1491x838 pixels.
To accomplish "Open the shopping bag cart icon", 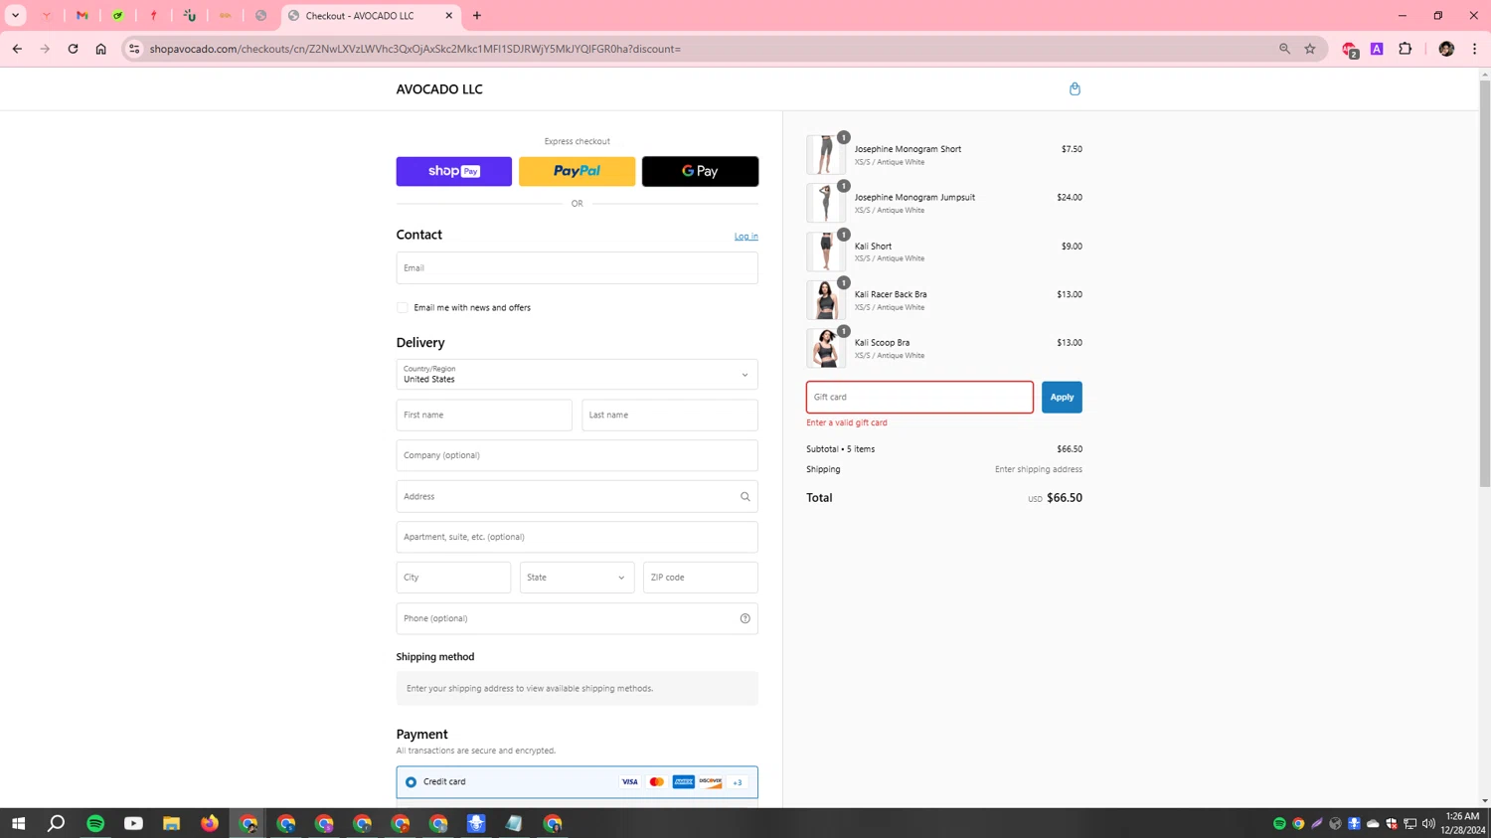I will 1075,88.
